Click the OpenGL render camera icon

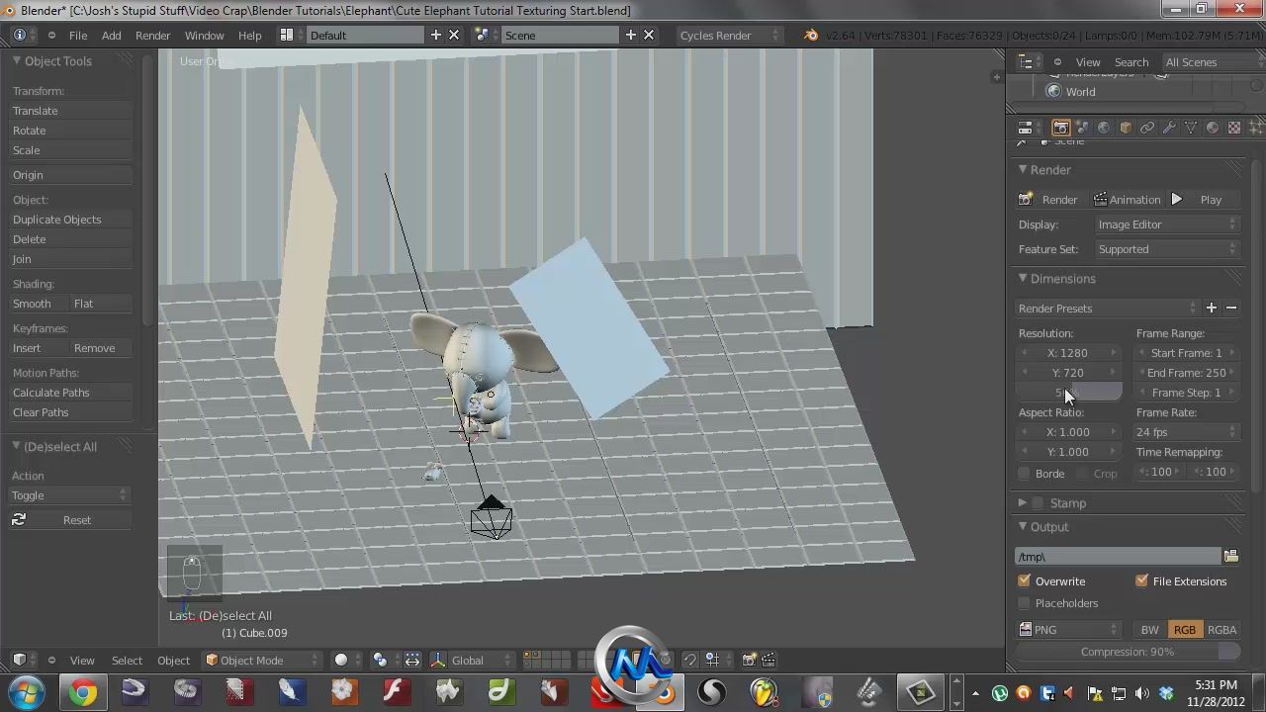click(749, 660)
